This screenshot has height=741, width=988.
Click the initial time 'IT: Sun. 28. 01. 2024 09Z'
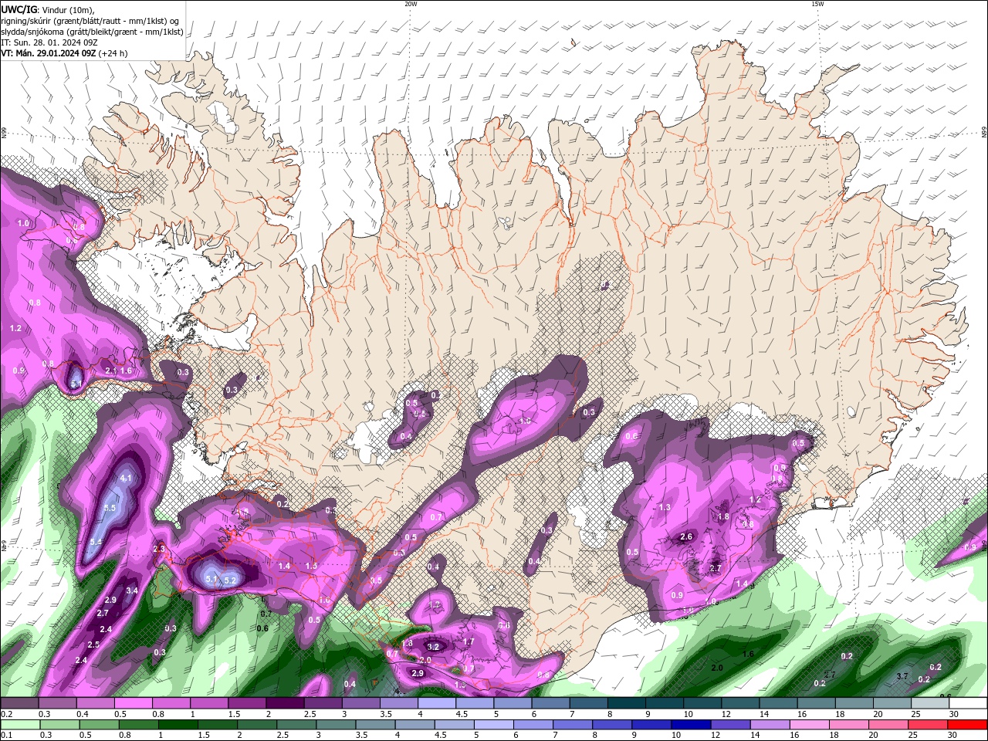[49, 42]
